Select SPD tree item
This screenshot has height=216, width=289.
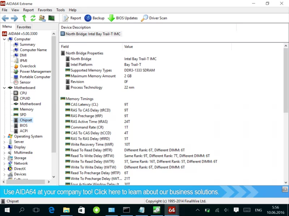click(x=23, y=114)
